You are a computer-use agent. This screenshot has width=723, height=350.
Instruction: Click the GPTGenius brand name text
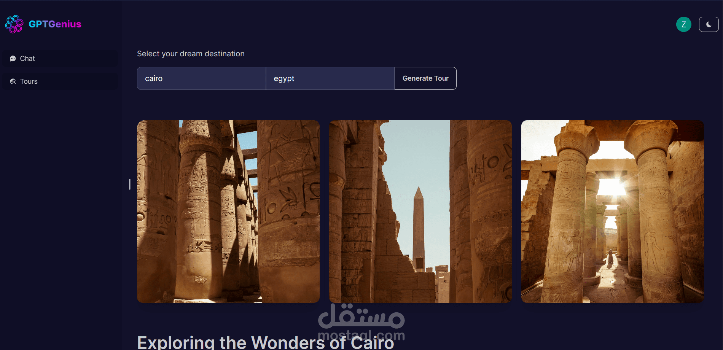click(55, 24)
